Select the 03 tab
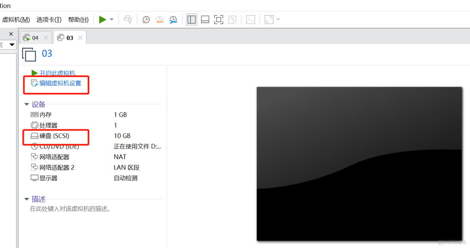The width and height of the screenshot is (470, 248). (70, 38)
